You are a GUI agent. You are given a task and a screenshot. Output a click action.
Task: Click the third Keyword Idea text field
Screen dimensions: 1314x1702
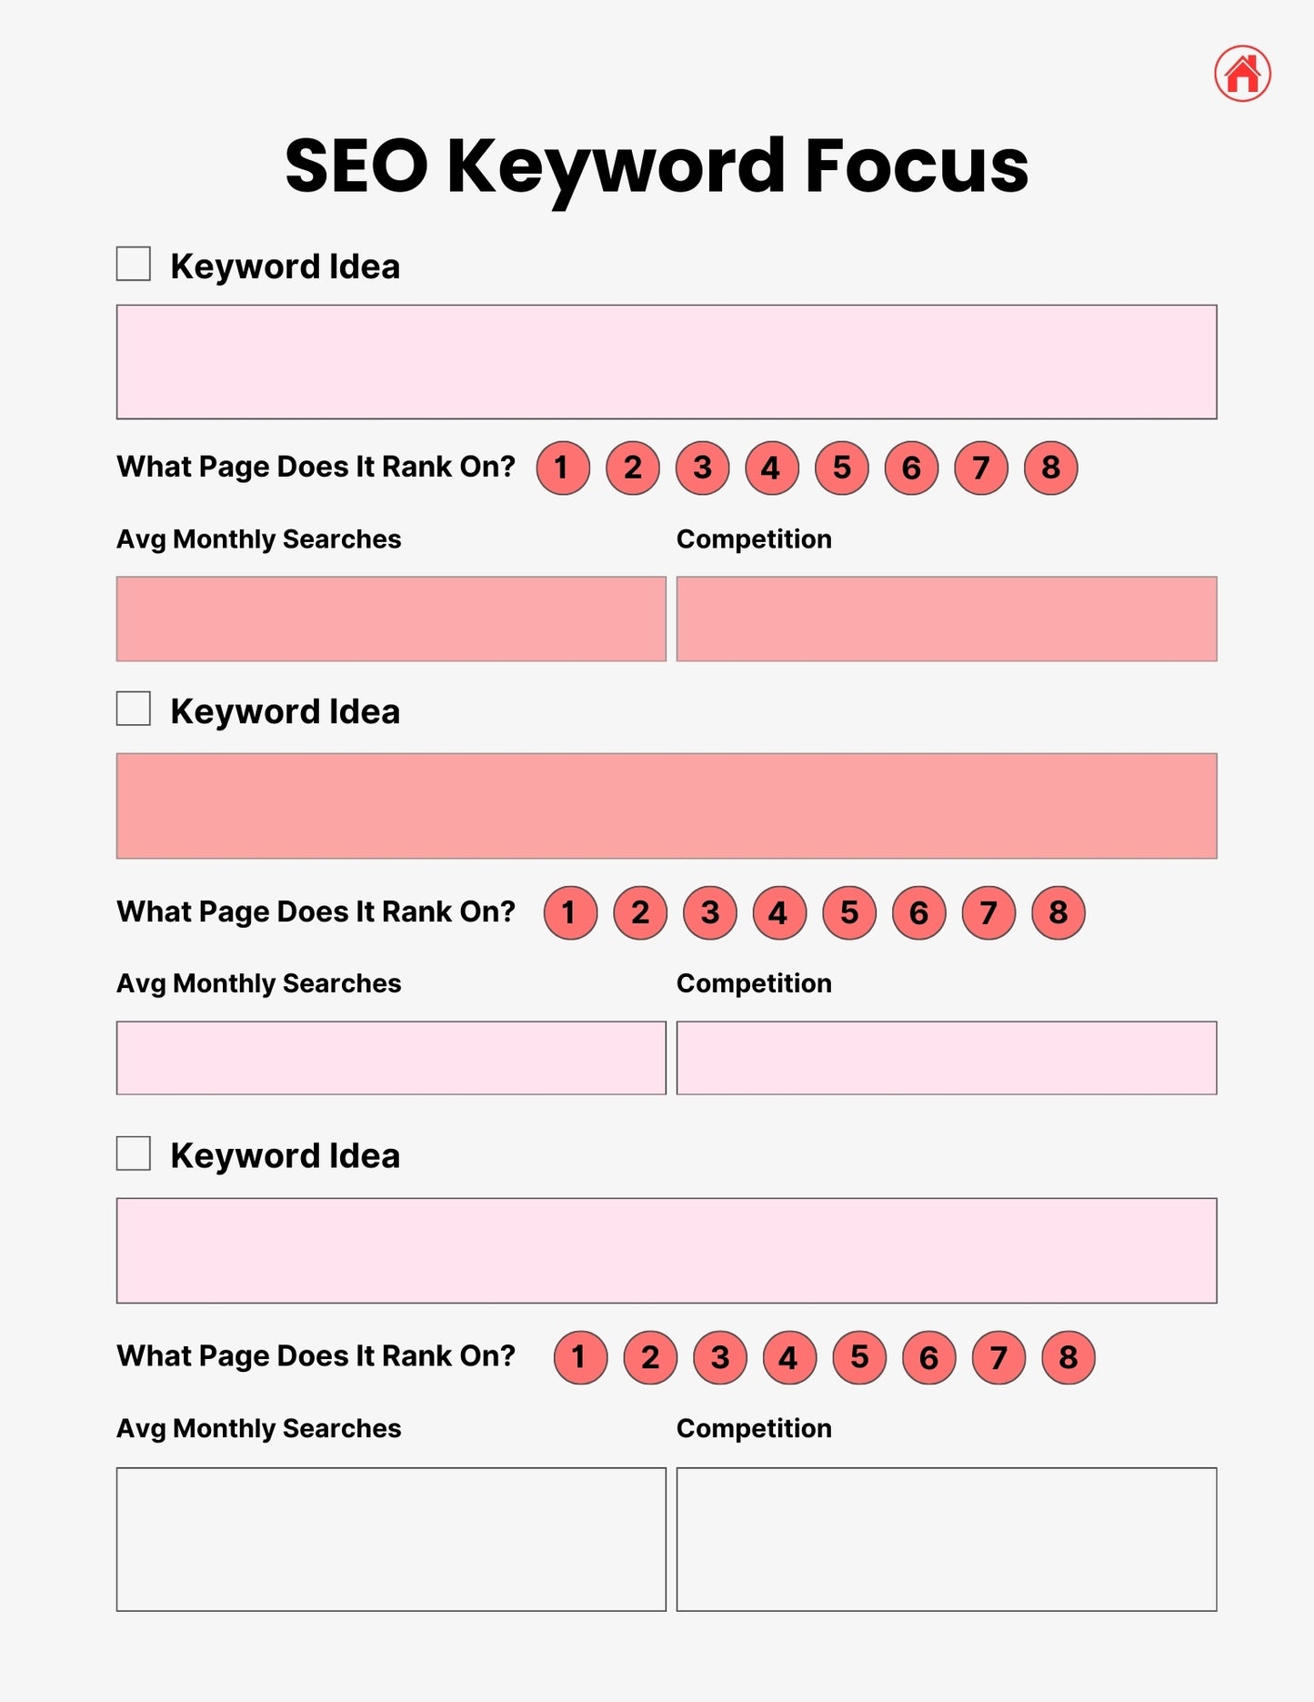coord(667,1251)
